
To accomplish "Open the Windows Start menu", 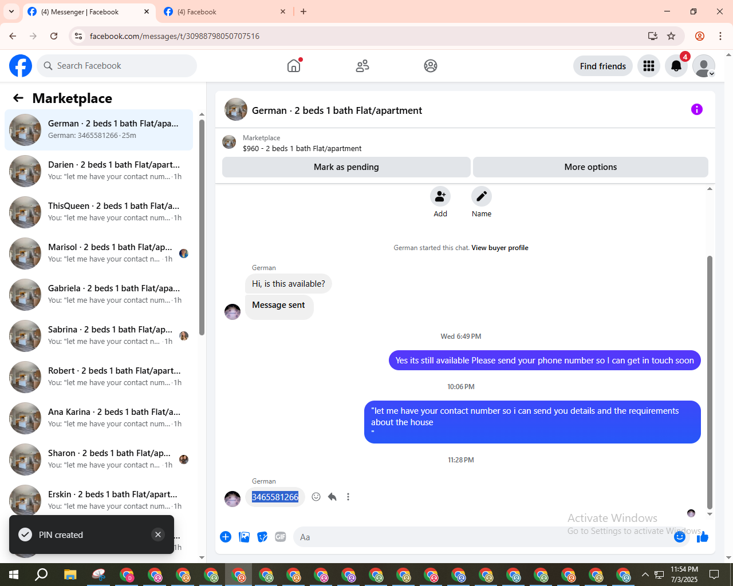I will click(x=14, y=575).
